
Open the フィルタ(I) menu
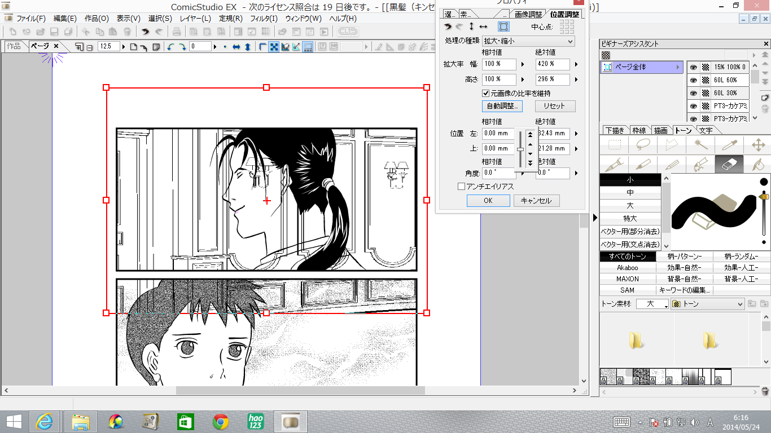coord(264,18)
